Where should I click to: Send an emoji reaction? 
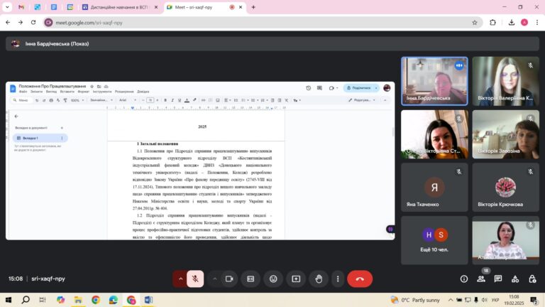click(273, 279)
